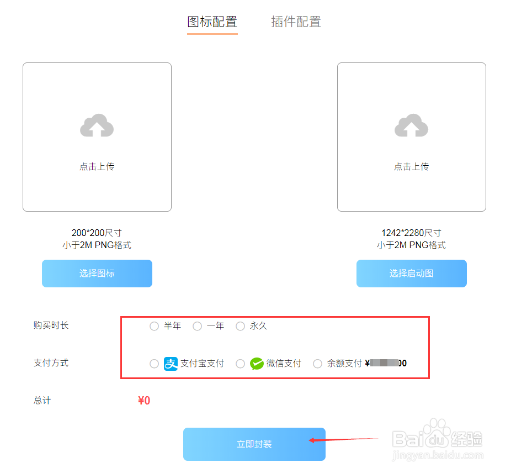The width and height of the screenshot is (511, 473).
Task: Click the right cloud upload icon
Action: pyautogui.click(x=411, y=125)
